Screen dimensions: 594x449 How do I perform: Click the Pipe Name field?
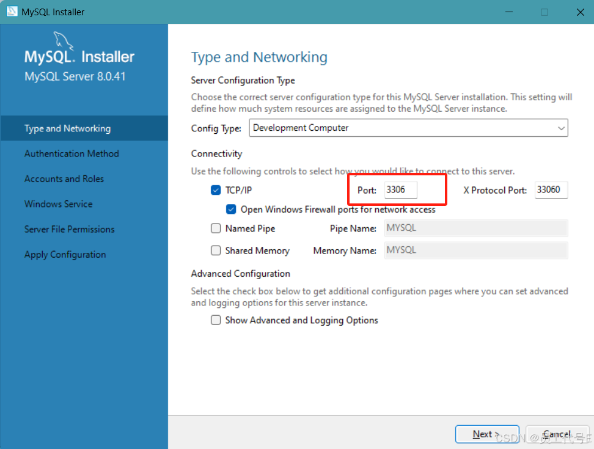point(476,228)
